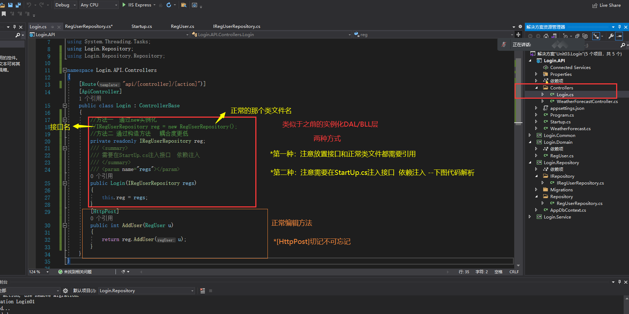Collapse the Login.API project node
The image size is (629, 314).
(530, 61)
